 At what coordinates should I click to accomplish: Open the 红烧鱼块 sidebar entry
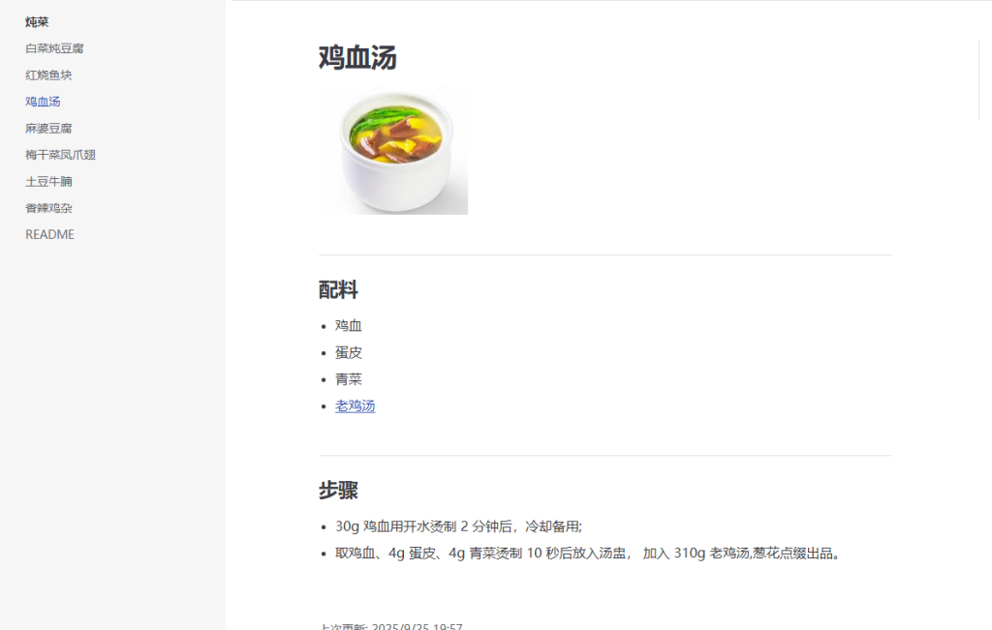[x=48, y=75]
